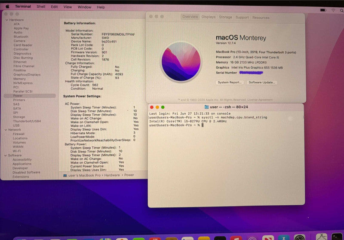This screenshot has height=240, width=344.
Task: Click the Terminal command prompt cursor
Action: [203, 125]
